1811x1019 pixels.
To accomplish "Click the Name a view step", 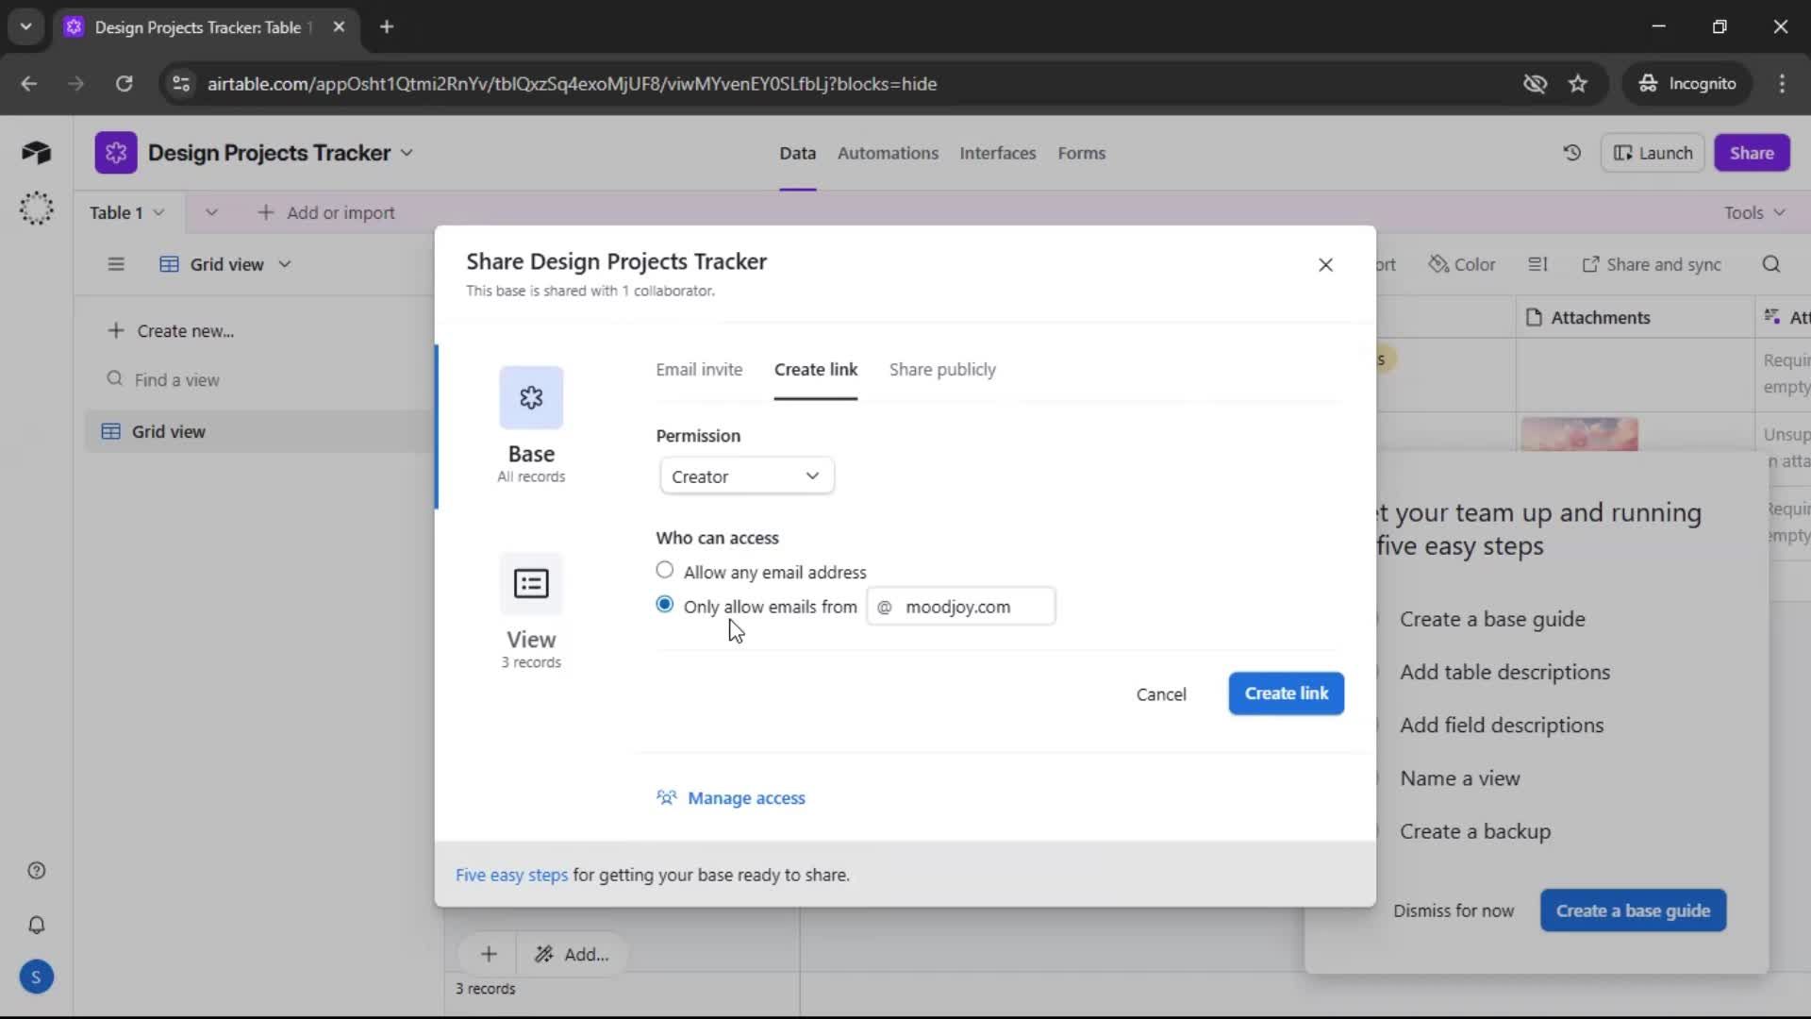I will (x=1459, y=778).
